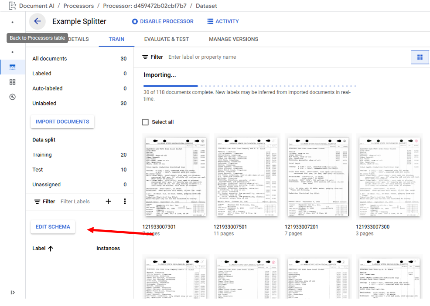Switch to the Evaluate & Test tab
430x306 pixels.
point(166,39)
